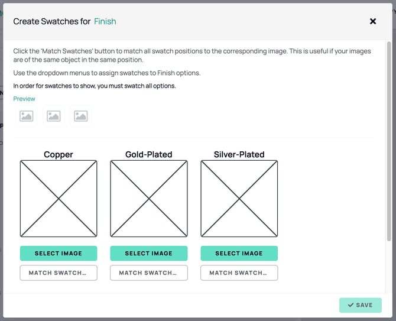Click the Copper label heading

click(x=59, y=154)
